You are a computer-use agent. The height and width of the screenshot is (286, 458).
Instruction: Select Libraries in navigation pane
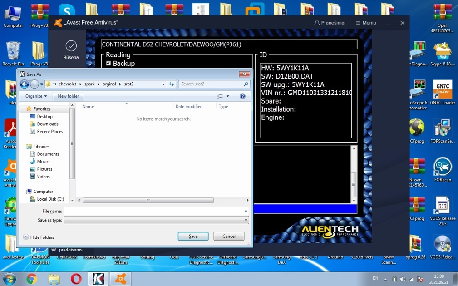tap(41, 146)
